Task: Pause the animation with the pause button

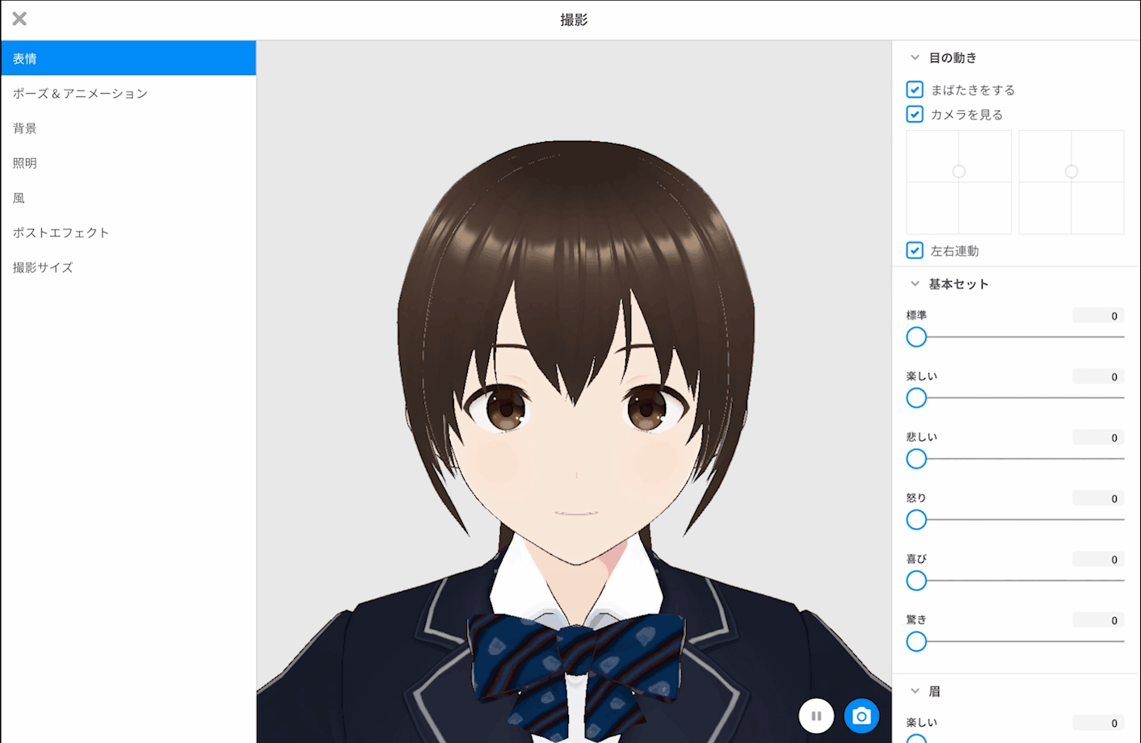Action: (x=816, y=716)
